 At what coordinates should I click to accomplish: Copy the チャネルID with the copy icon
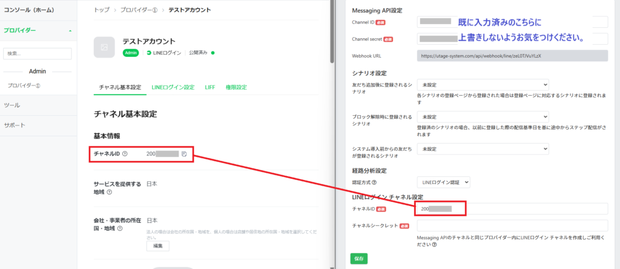(183, 154)
